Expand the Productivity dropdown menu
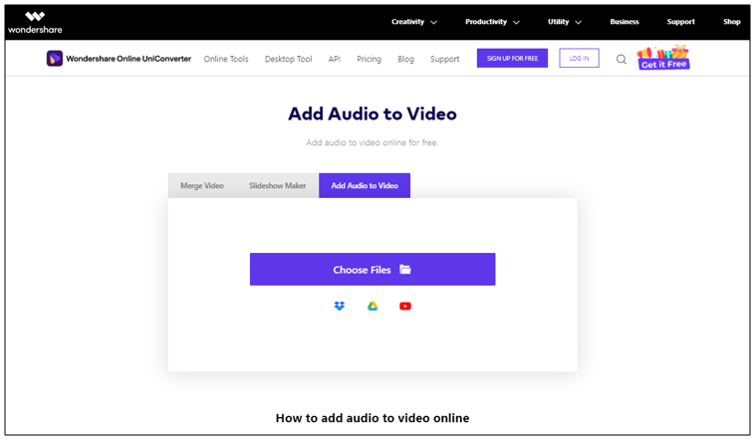This screenshot has height=442, width=756. point(492,22)
